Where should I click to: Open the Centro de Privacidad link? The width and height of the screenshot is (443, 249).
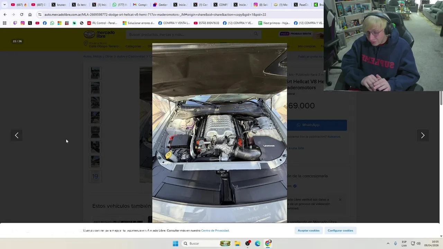point(215,230)
